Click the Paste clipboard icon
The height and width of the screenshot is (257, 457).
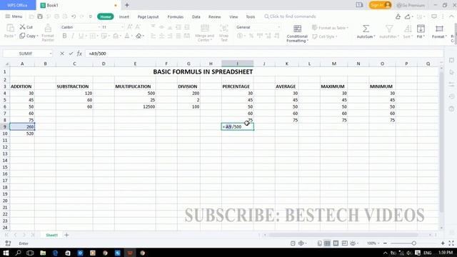(10, 29)
